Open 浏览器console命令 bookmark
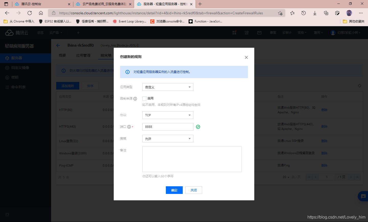Image resolution: width=368 pixels, height=222 pixels. (167, 21)
